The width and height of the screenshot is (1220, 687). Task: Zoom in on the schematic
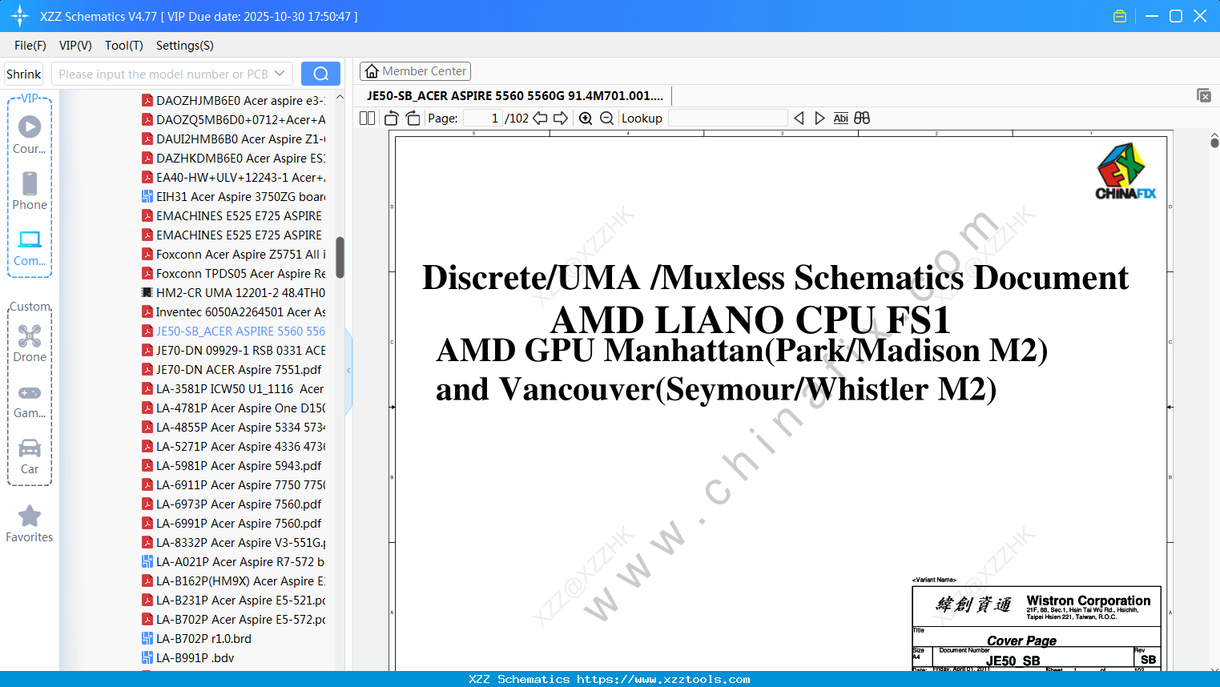586,119
